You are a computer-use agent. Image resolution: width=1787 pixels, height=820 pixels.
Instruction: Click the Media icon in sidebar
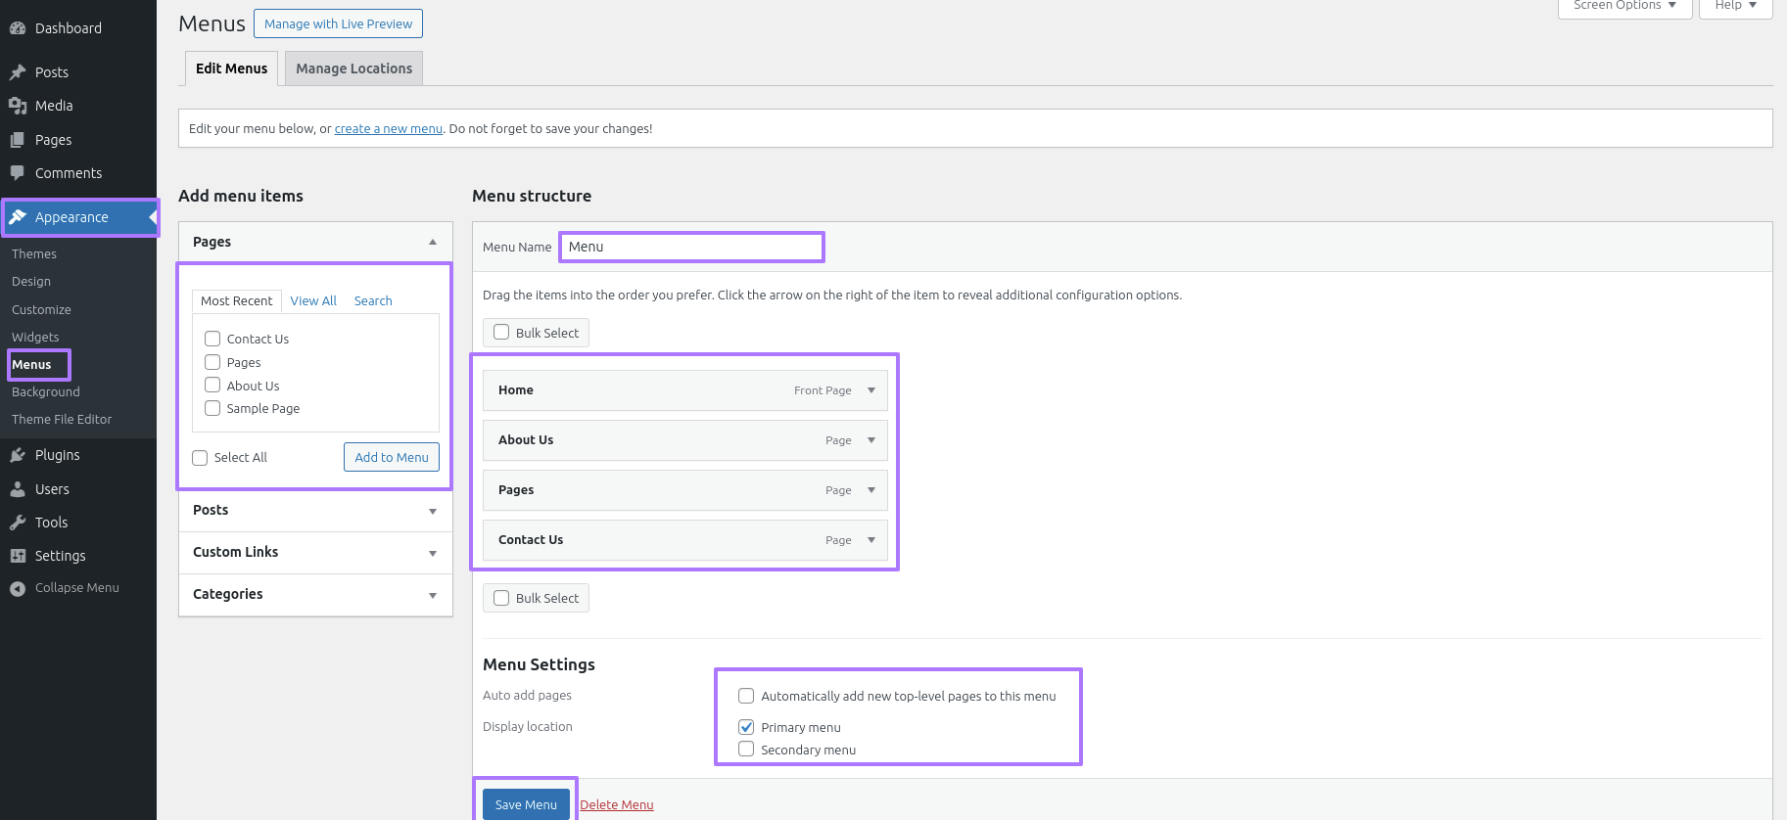pyautogui.click(x=18, y=106)
